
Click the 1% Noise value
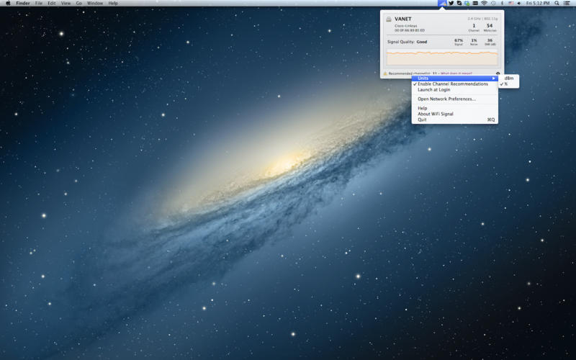click(x=474, y=40)
